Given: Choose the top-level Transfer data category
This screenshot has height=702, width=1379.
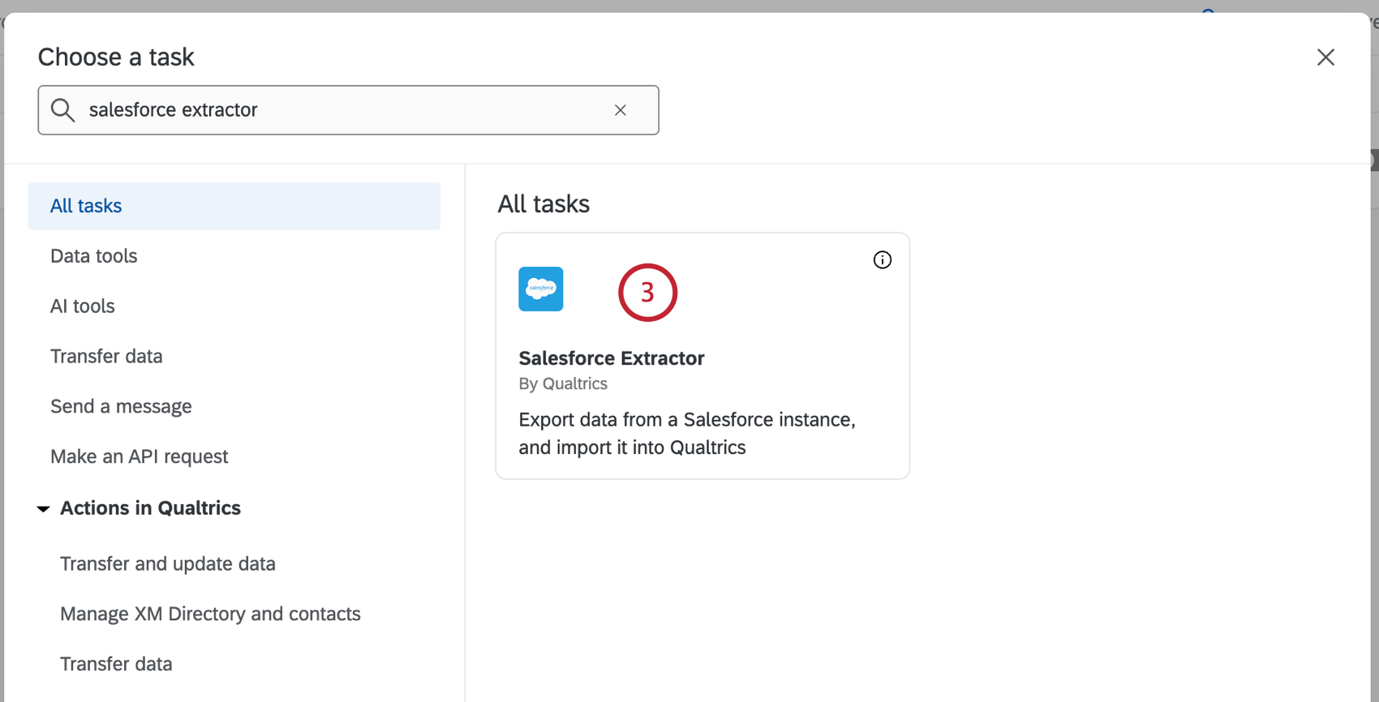Looking at the screenshot, I should coord(106,357).
